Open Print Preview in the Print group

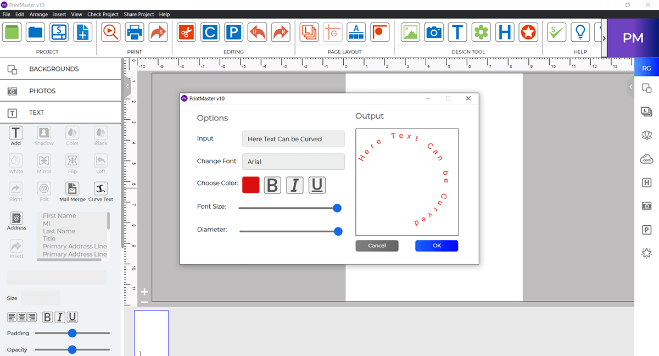point(110,32)
